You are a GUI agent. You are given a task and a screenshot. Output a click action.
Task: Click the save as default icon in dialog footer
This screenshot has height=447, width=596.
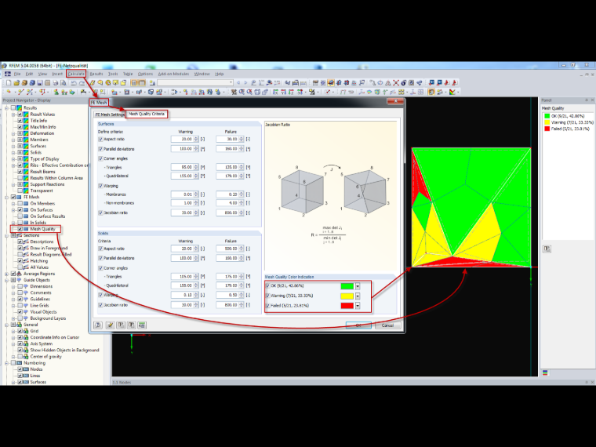tap(131, 325)
